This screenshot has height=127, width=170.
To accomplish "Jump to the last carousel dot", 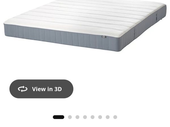I will pyautogui.click(x=115, y=117).
